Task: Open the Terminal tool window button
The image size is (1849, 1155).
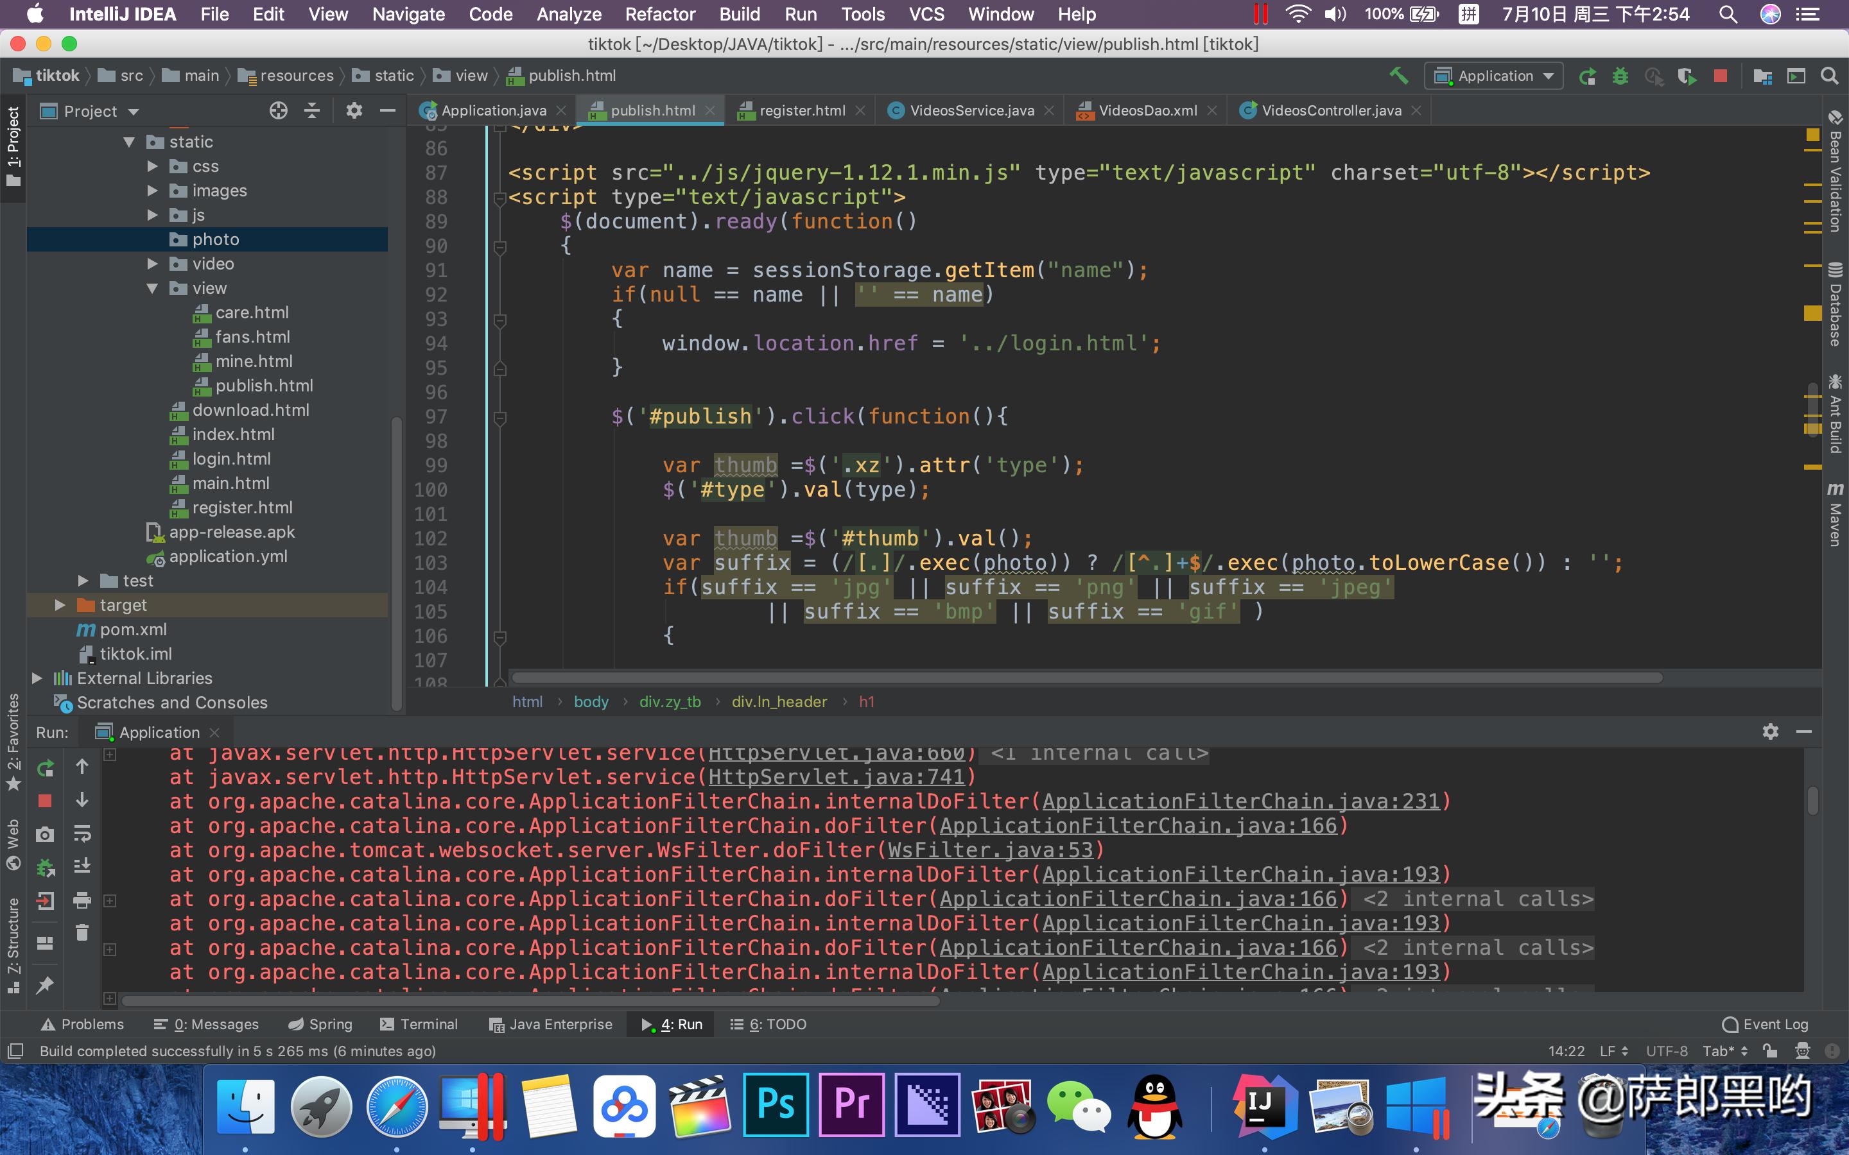Action: (419, 1024)
